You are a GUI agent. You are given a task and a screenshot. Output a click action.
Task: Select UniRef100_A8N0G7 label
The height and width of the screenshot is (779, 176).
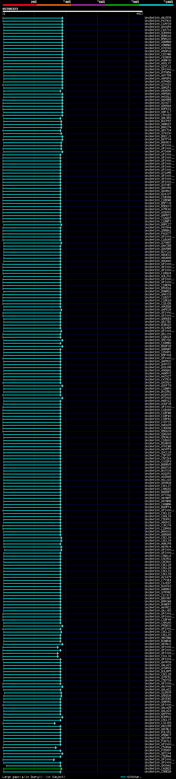(x=158, y=124)
